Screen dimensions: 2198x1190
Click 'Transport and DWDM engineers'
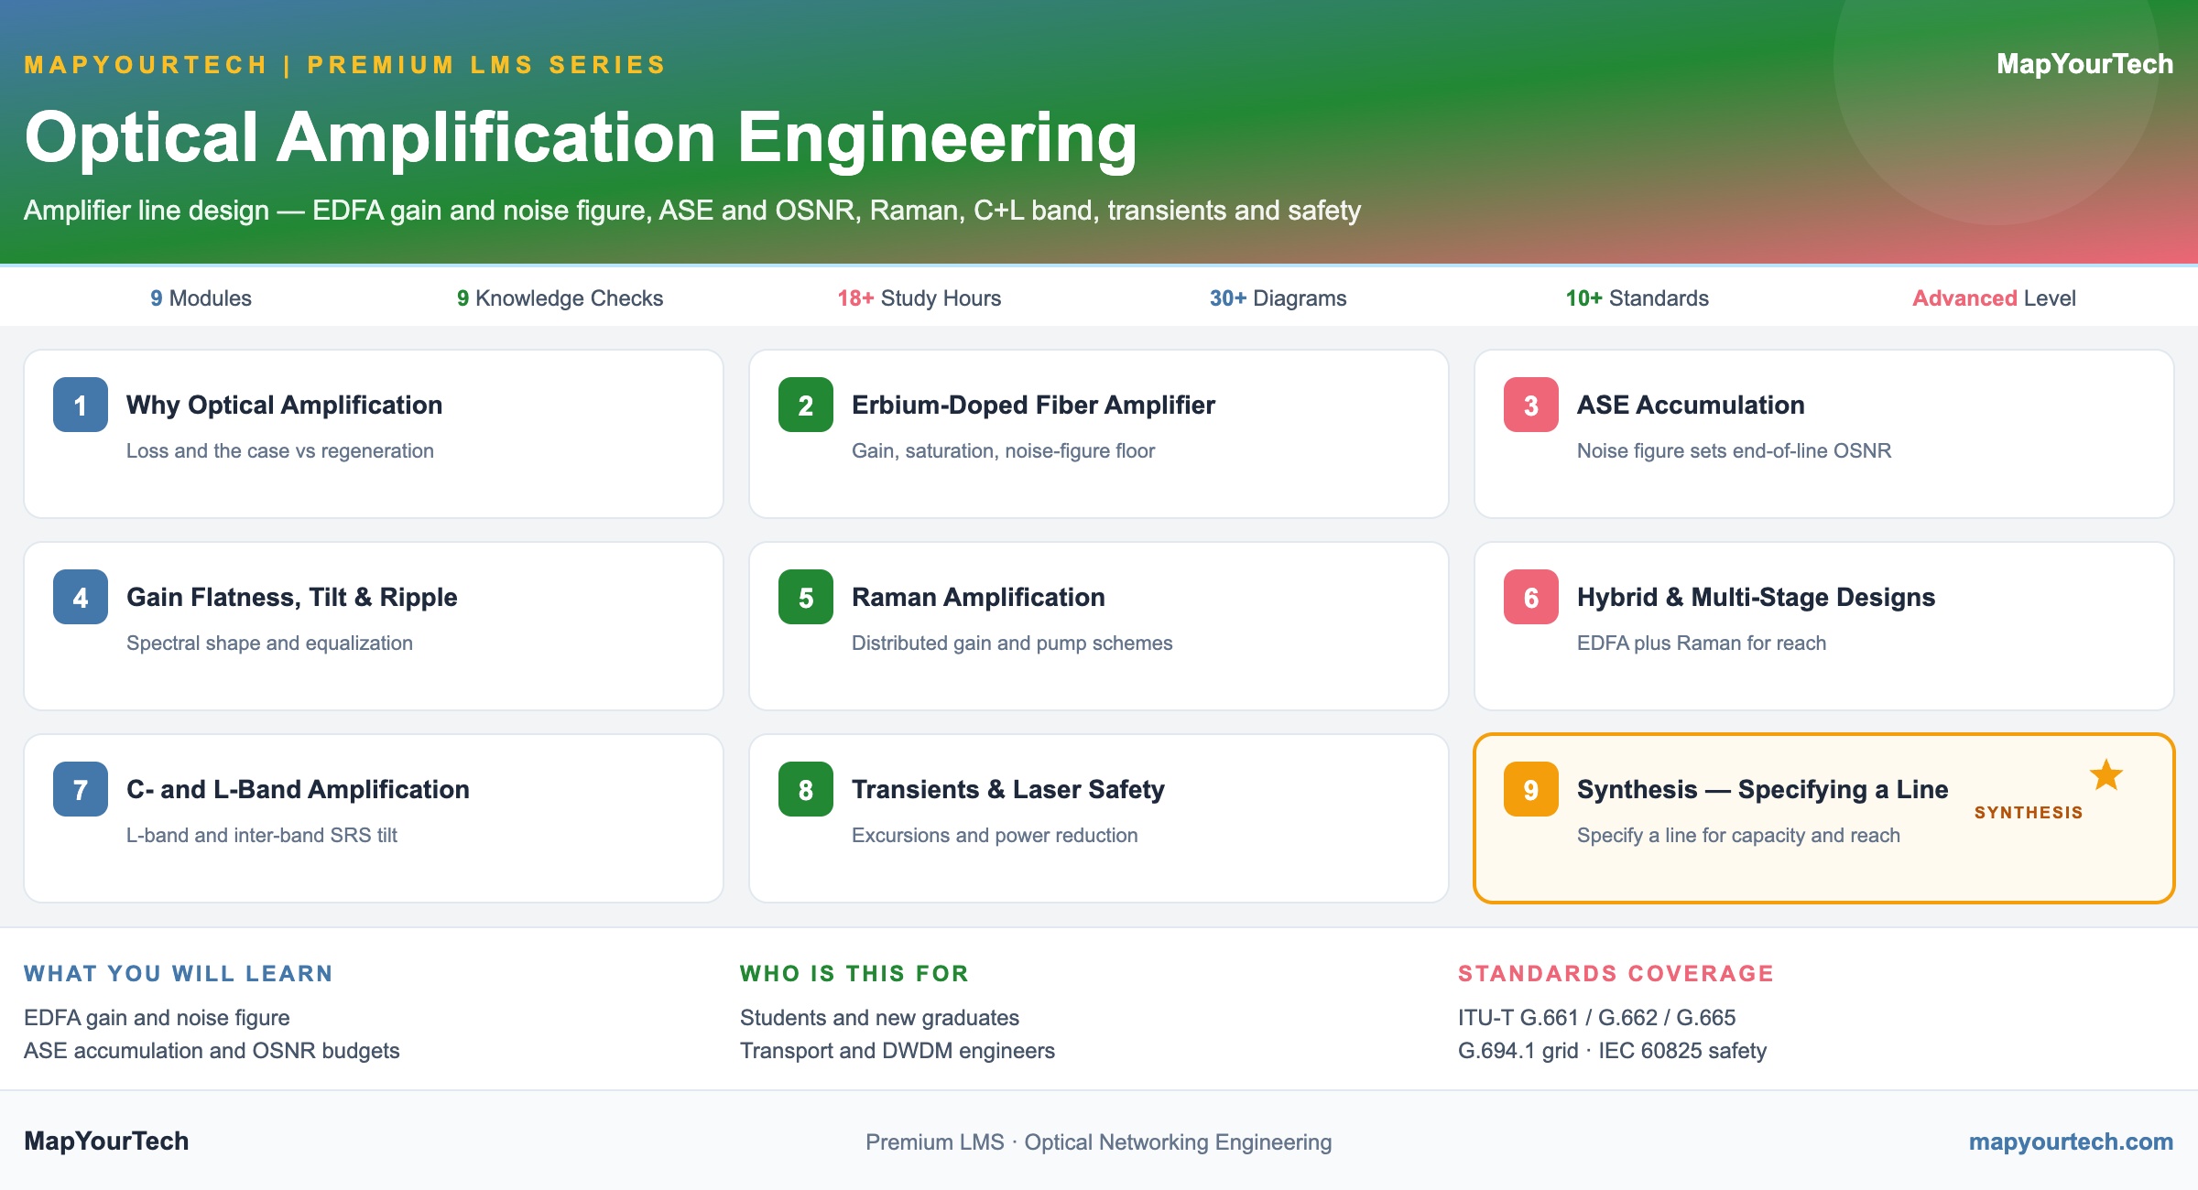tap(898, 1051)
